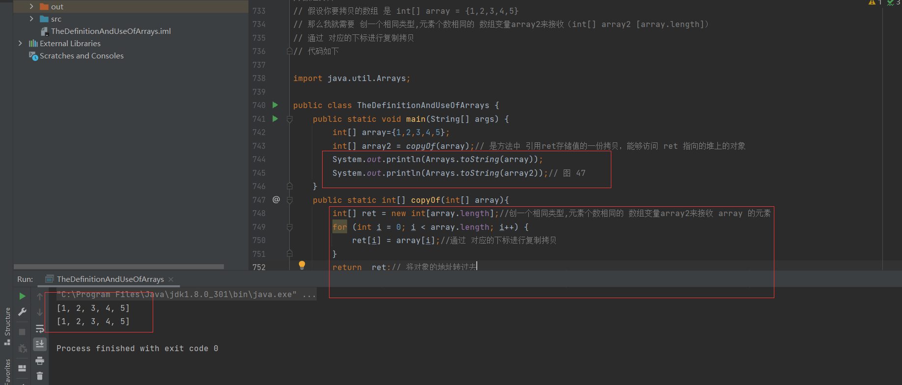Open the Structure tool window tab
Image resolution: width=902 pixels, height=385 pixels.
pos(7,326)
